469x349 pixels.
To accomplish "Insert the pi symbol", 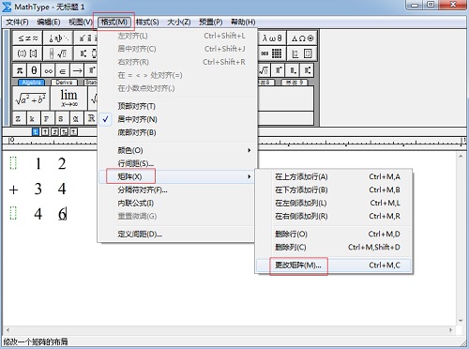I will [x=20, y=70].
